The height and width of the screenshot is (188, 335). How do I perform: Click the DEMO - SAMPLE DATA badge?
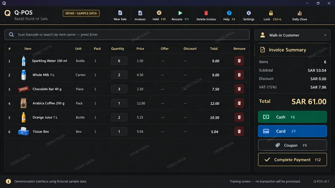[81, 13]
